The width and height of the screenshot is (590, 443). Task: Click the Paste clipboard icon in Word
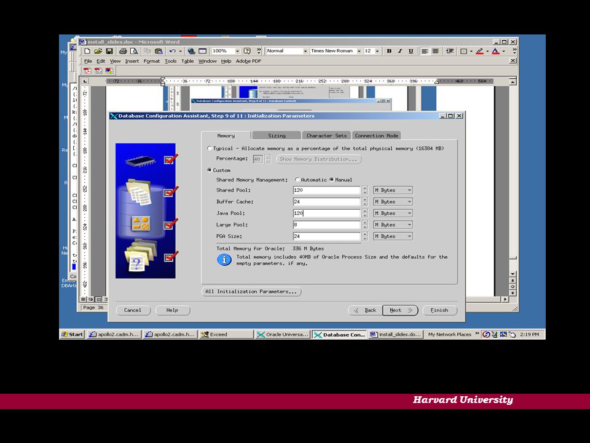click(159, 51)
